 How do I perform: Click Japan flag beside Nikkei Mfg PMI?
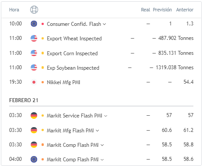pyautogui.click(x=34, y=82)
